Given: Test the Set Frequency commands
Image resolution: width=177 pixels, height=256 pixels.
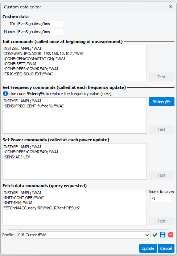Looking at the screenshot, I should click(161, 129).
